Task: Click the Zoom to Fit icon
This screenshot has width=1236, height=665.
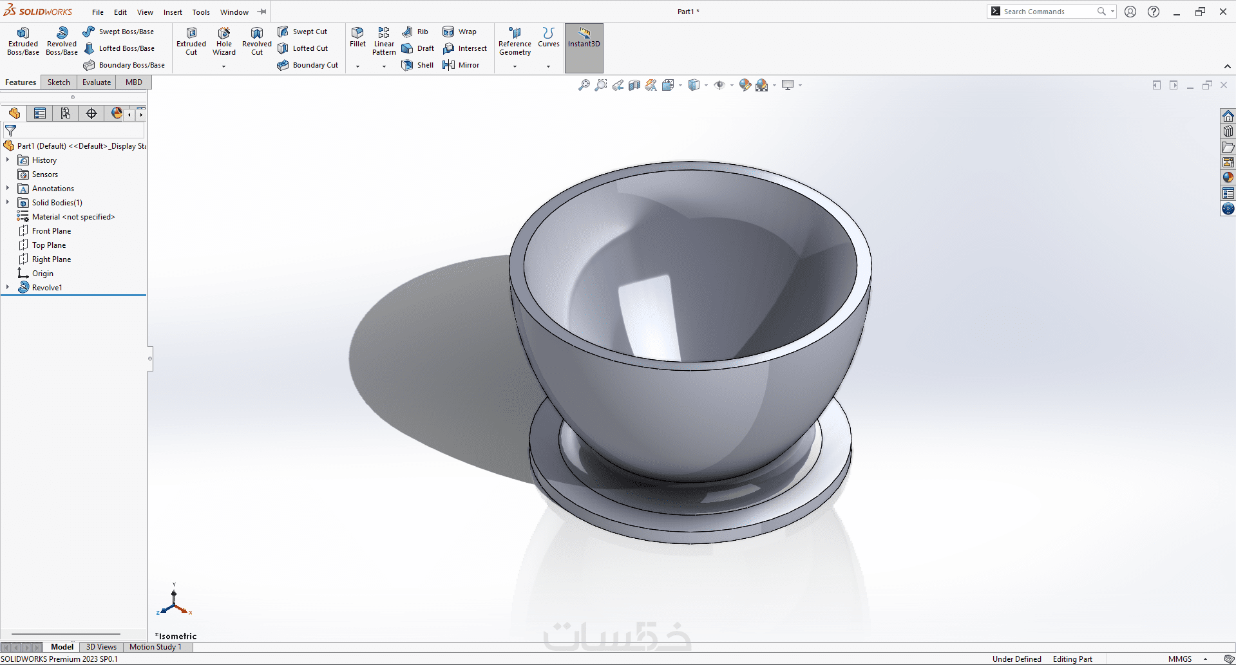Action: [x=584, y=85]
